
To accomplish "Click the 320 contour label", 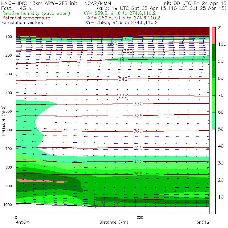I will click(x=138, y=131).
